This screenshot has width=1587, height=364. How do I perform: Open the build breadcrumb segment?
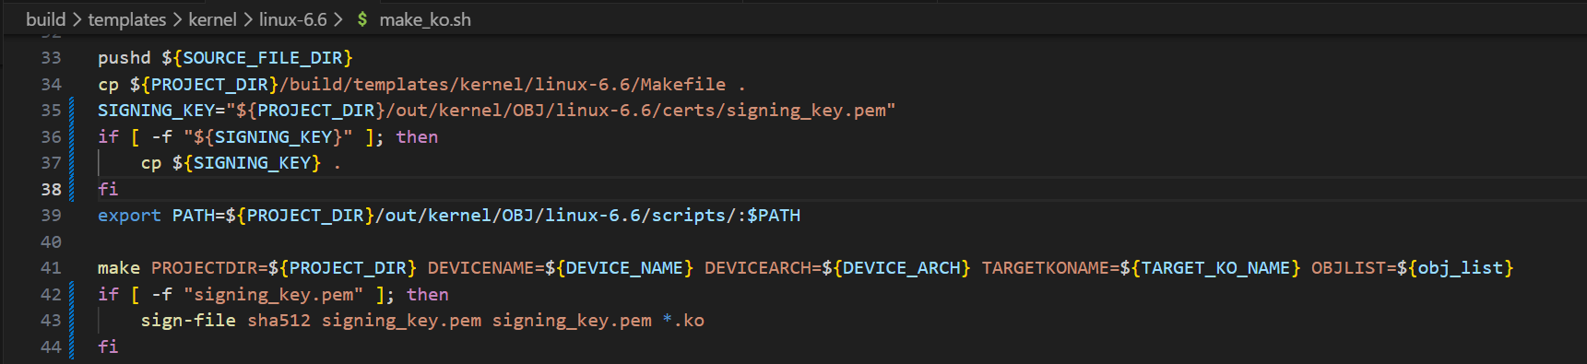coord(45,19)
